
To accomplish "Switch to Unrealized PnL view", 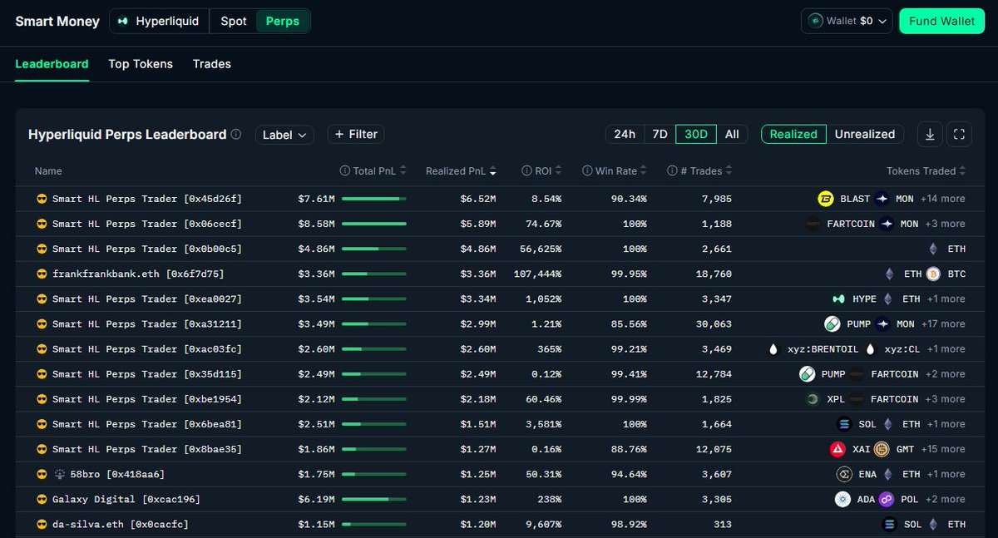I will [x=865, y=134].
